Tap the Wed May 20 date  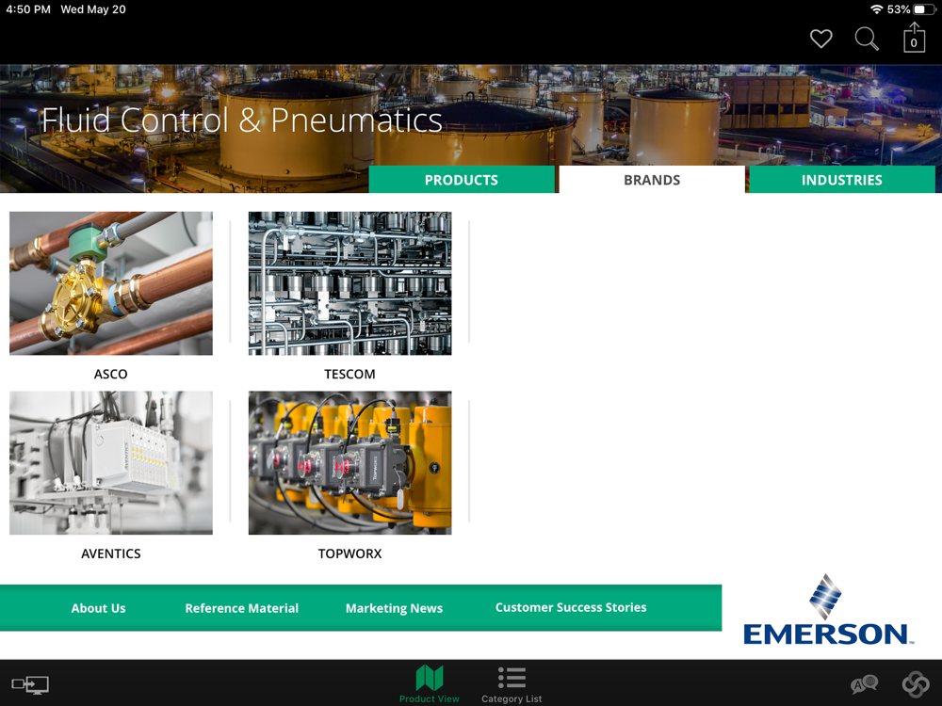click(x=93, y=9)
